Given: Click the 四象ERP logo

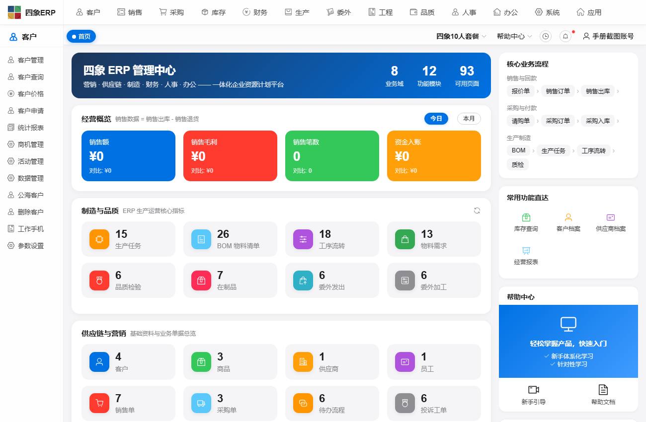Looking at the screenshot, I should pyautogui.click(x=31, y=12).
